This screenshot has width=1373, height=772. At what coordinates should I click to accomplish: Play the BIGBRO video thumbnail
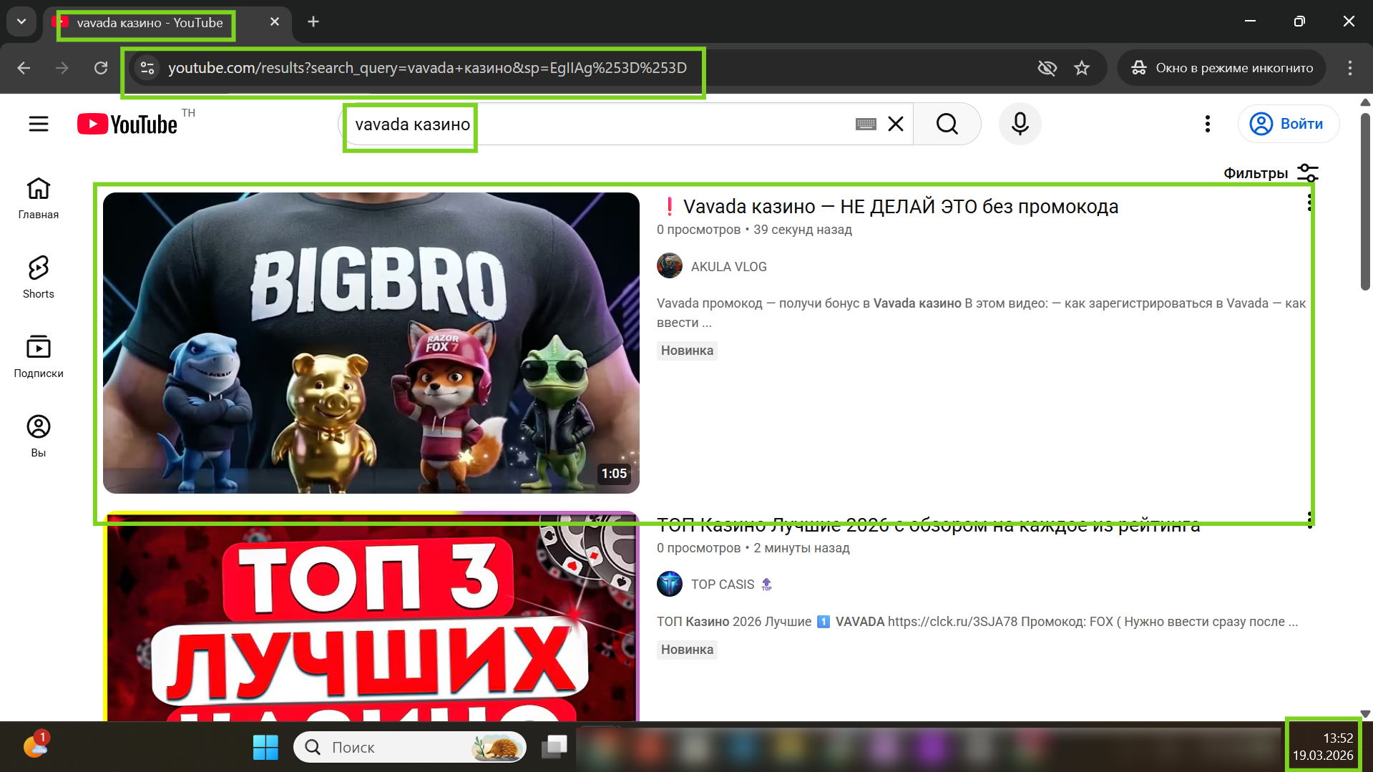(x=371, y=343)
